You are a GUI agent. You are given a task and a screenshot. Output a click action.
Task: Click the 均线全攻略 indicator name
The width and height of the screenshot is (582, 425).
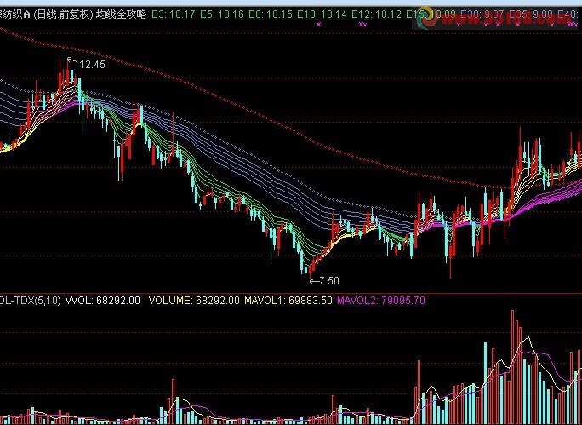coord(122,14)
